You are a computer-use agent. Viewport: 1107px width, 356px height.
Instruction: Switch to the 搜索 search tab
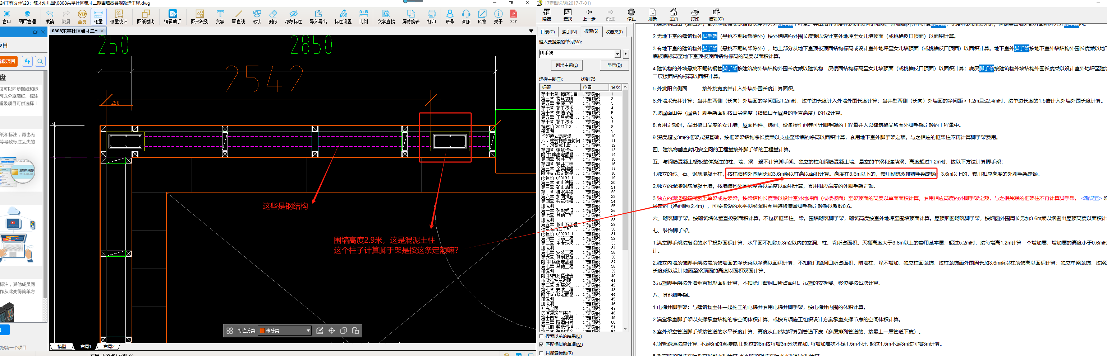(x=591, y=31)
